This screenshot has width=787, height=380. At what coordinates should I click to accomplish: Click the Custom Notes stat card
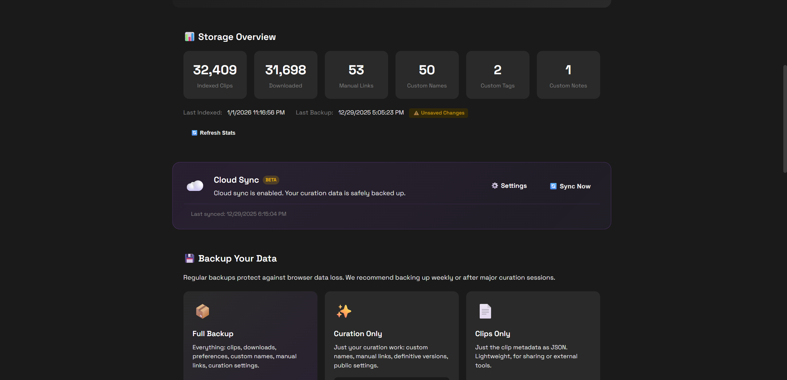point(568,75)
